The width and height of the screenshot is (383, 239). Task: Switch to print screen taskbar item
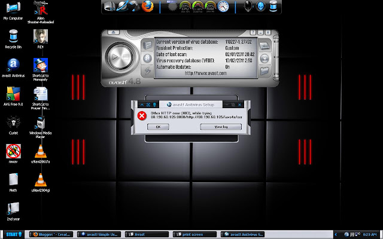(x=194, y=235)
